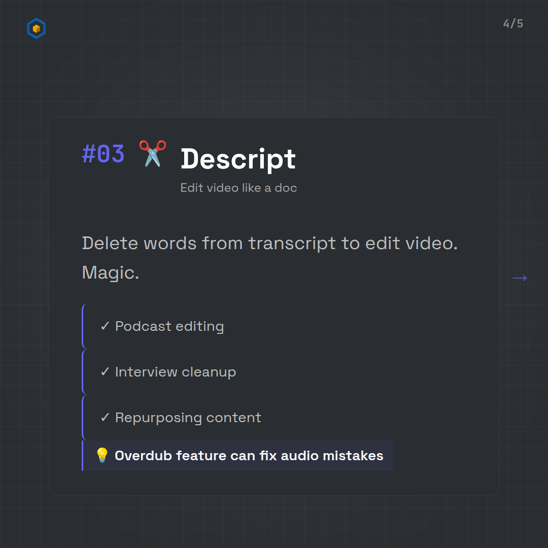Click the Descript title heading
This screenshot has width=548, height=548.
(238, 159)
